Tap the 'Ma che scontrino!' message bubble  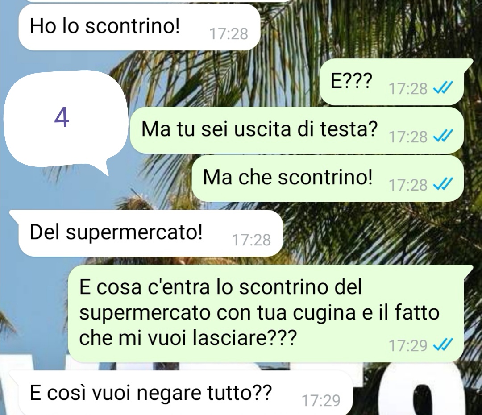(328, 178)
